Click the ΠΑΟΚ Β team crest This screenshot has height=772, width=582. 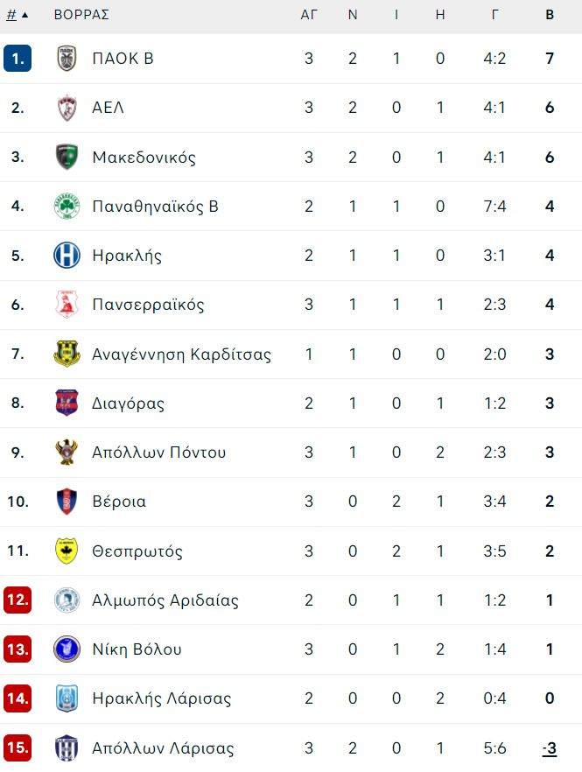pos(67,58)
